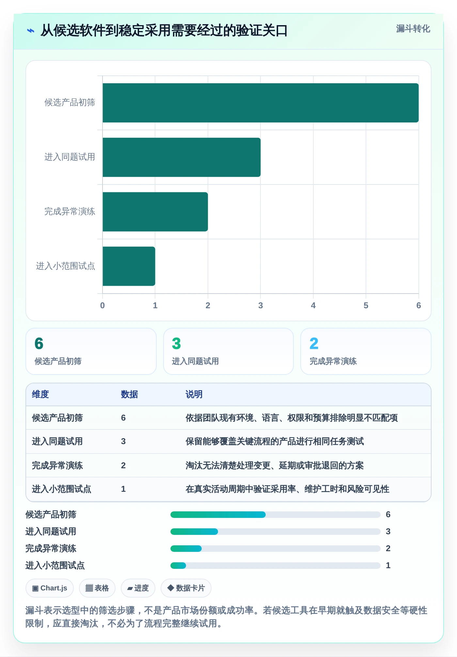The image size is (457, 657).
Task: Click the 进度 tag chip
Action: coord(138,588)
